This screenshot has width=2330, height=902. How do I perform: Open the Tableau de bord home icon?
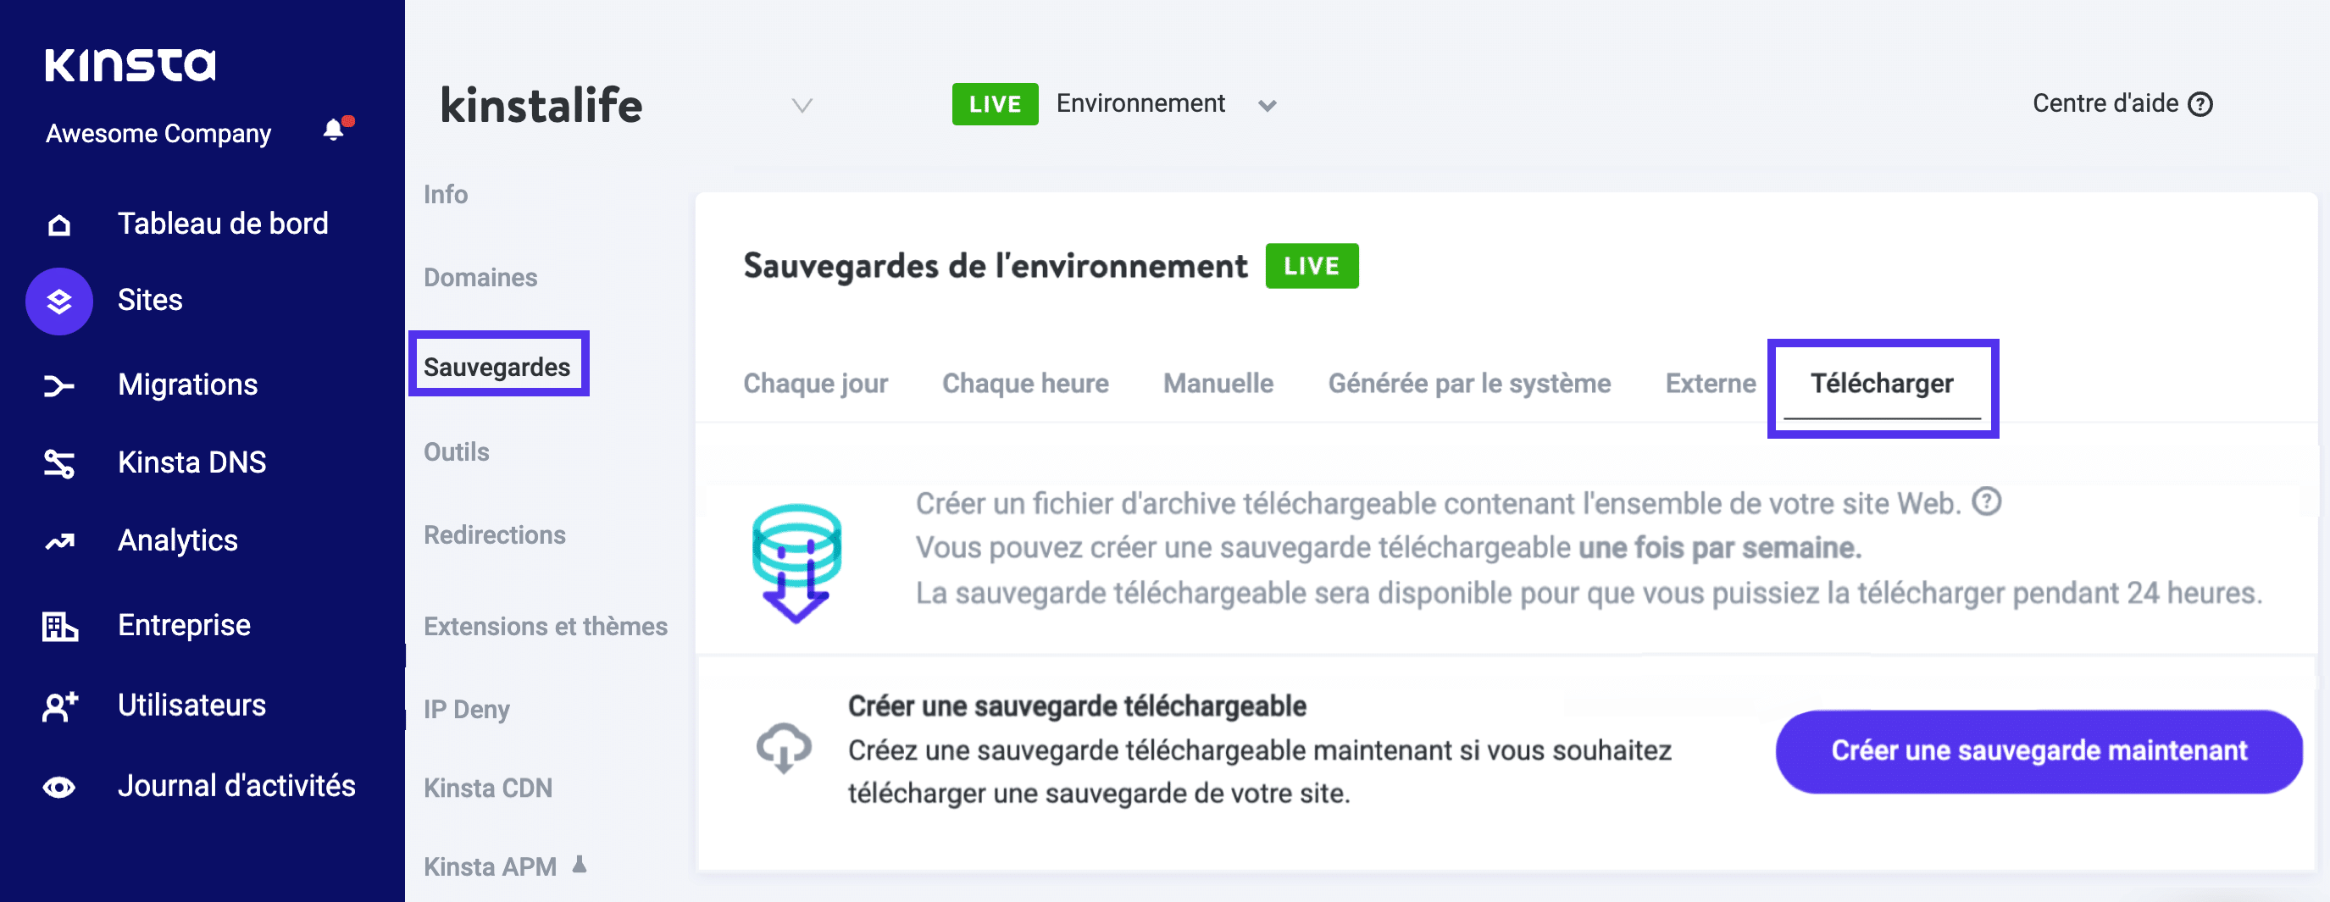coord(58,224)
